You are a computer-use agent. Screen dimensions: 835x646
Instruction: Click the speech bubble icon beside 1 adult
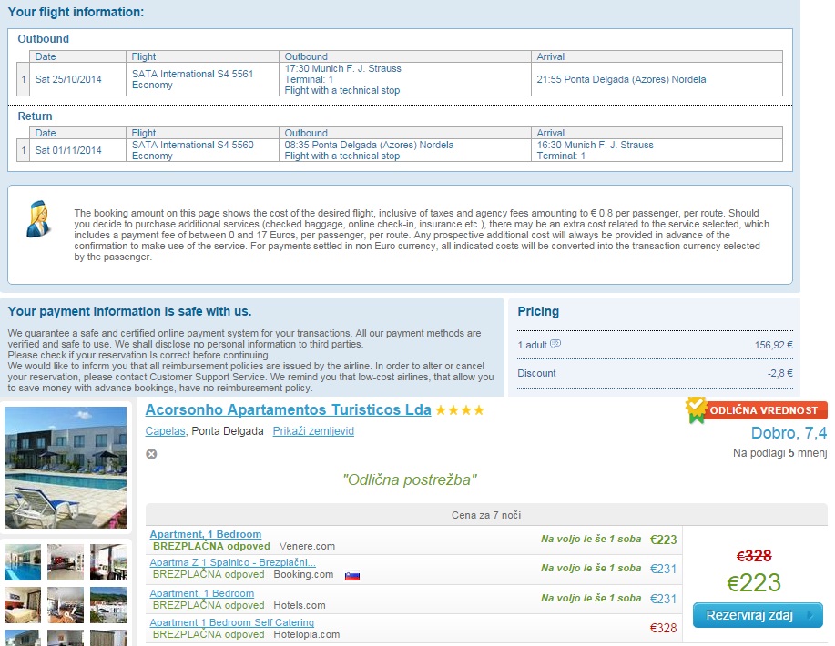(x=555, y=345)
